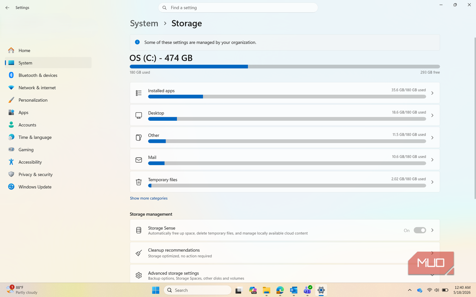Open Storage Sense settings chevron
The width and height of the screenshot is (476, 297).
[x=432, y=230]
